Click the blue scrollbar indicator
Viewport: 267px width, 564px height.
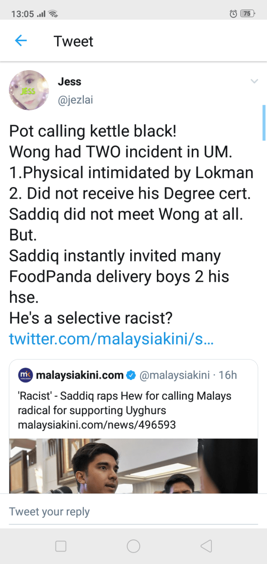264,123
